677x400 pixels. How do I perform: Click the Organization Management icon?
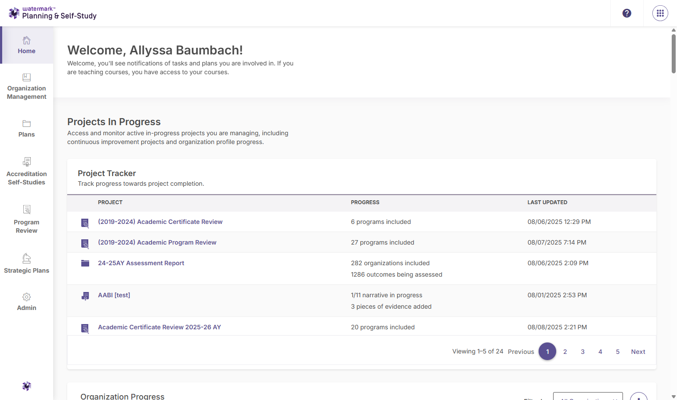(x=27, y=77)
